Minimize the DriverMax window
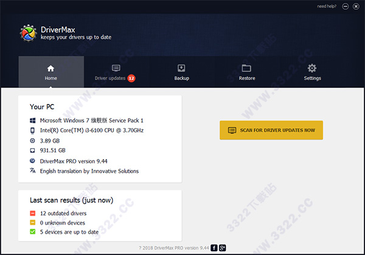 click(346, 7)
